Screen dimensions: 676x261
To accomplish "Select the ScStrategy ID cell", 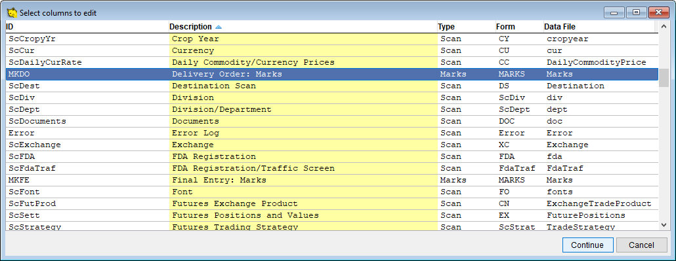I will [x=87, y=226].
